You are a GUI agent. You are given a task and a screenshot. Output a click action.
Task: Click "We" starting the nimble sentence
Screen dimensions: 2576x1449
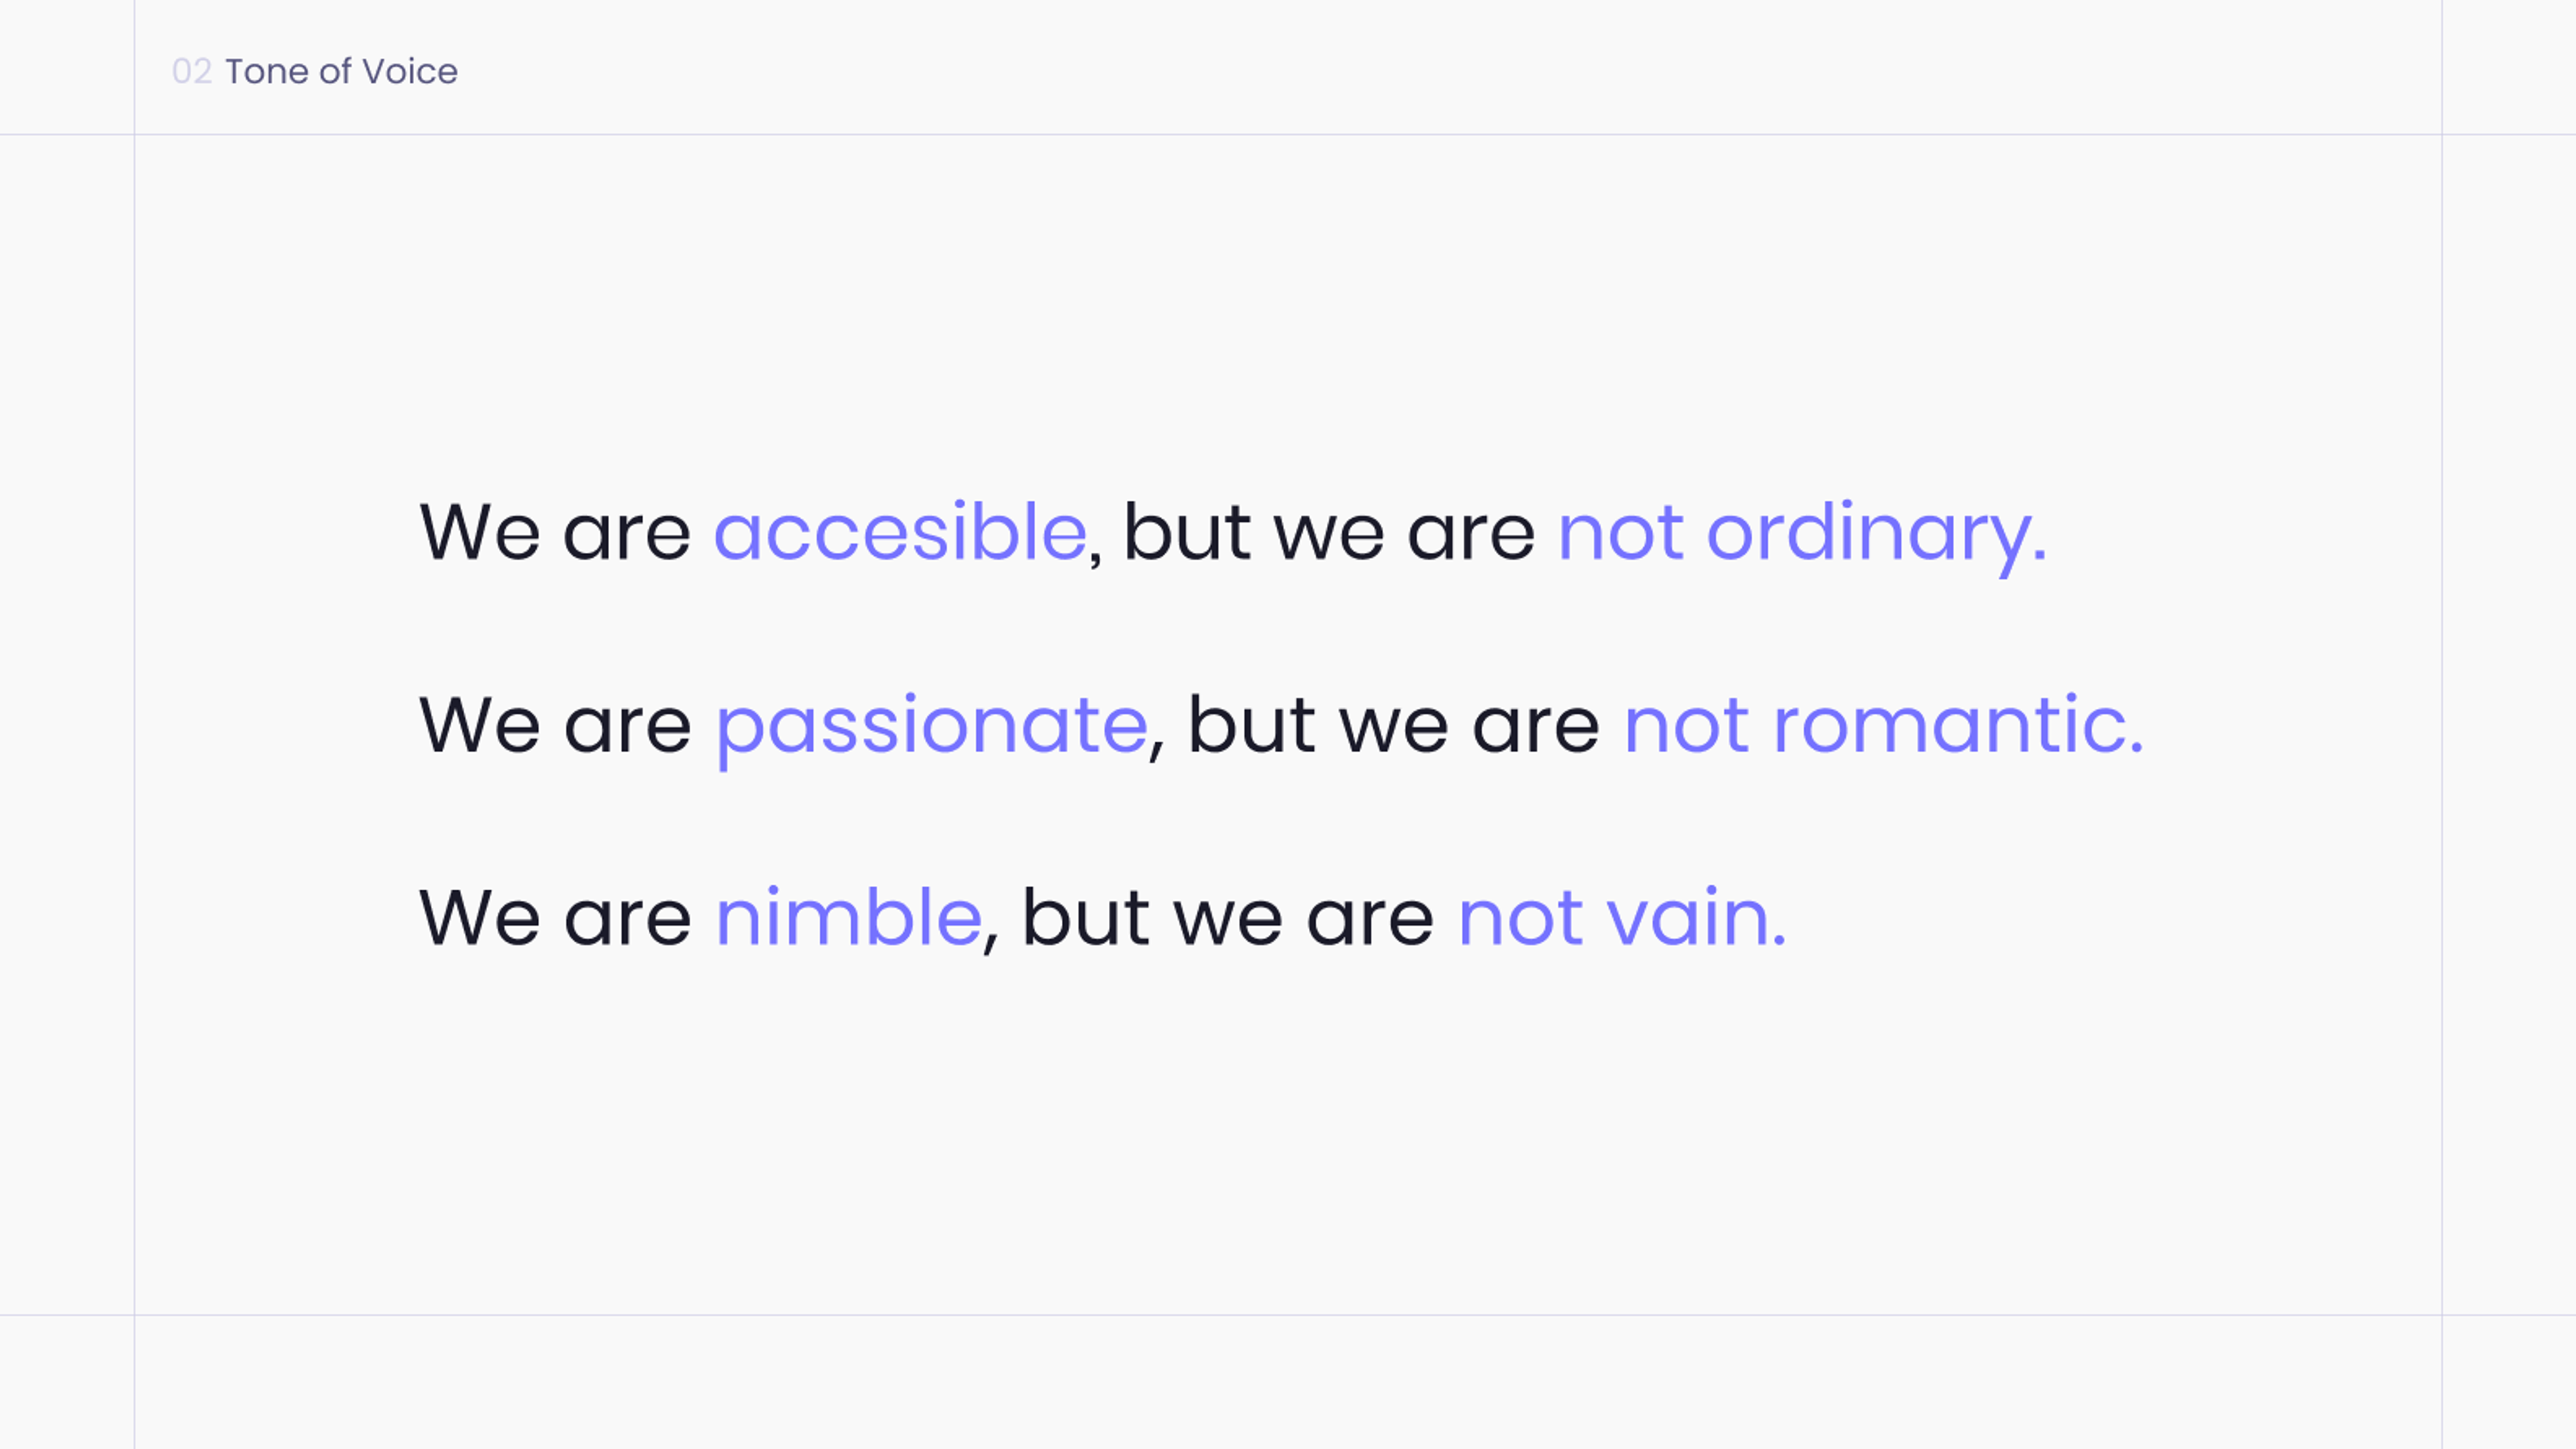click(x=479, y=918)
